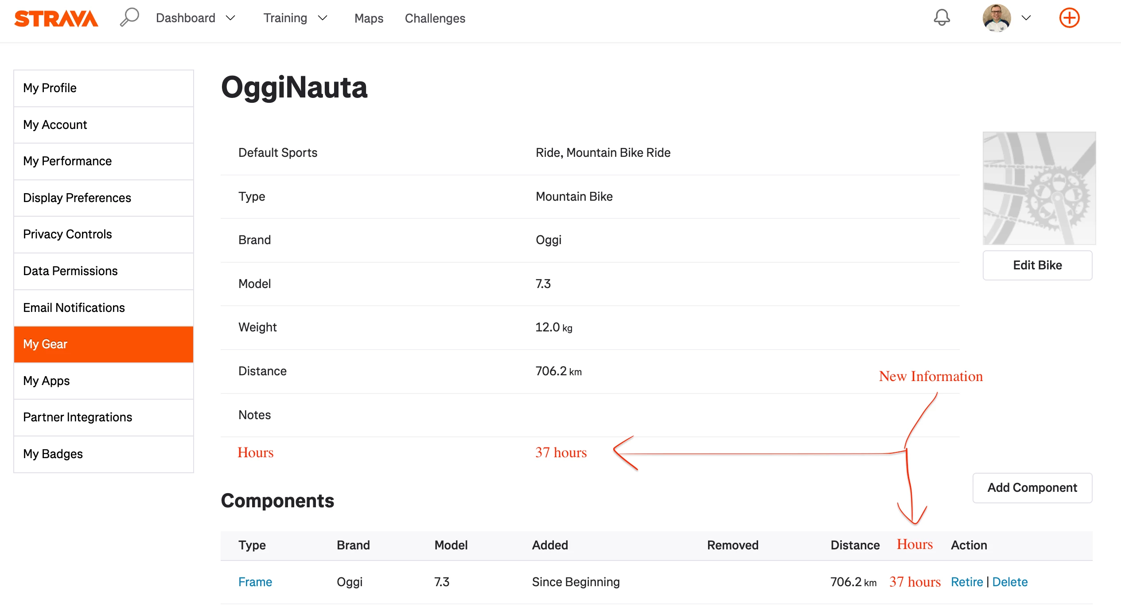Open the notifications bell
This screenshot has height=607, width=1121.
click(x=942, y=18)
